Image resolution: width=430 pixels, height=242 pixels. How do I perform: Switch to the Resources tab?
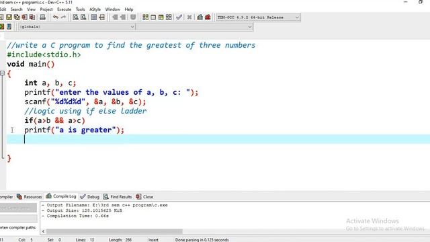point(30,197)
